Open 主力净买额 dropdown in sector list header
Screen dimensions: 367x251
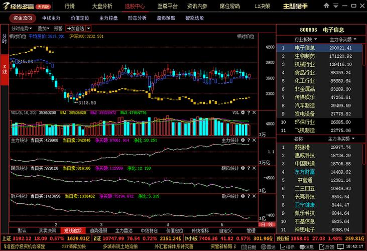tap(343, 39)
